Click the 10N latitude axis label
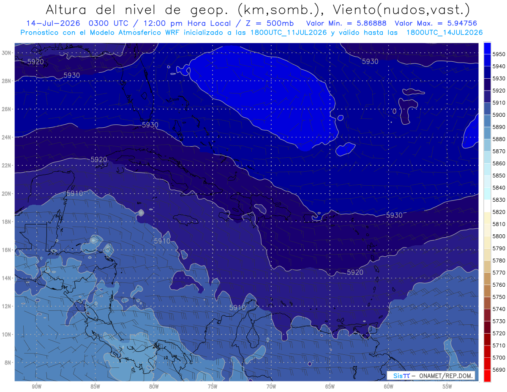The width and height of the screenshot is (507, 392). 7,334
